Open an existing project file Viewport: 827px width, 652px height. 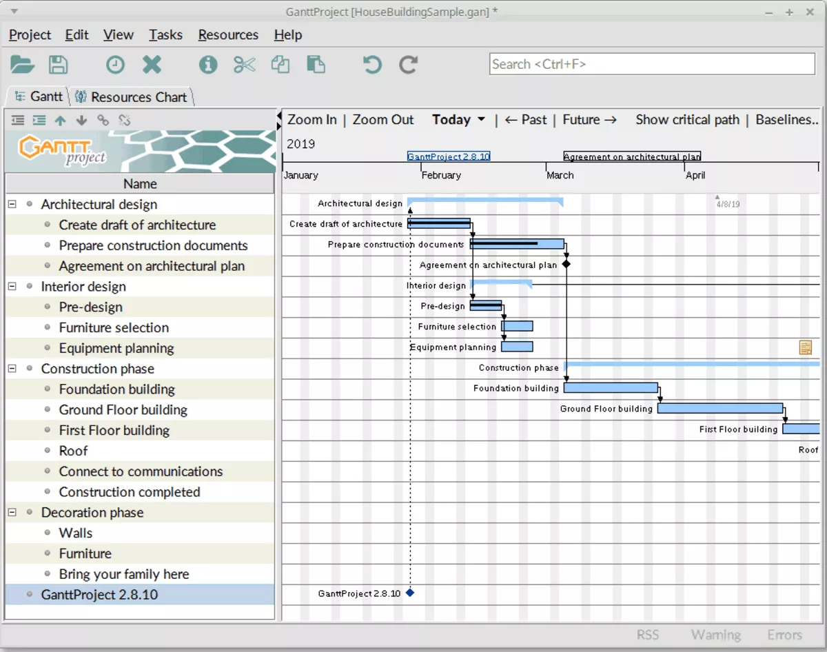tap(22, 64)
